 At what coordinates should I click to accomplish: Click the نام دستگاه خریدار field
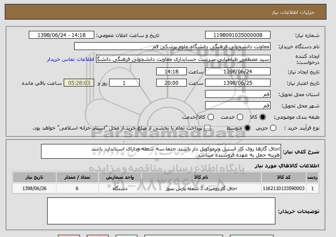click(172, 47)
